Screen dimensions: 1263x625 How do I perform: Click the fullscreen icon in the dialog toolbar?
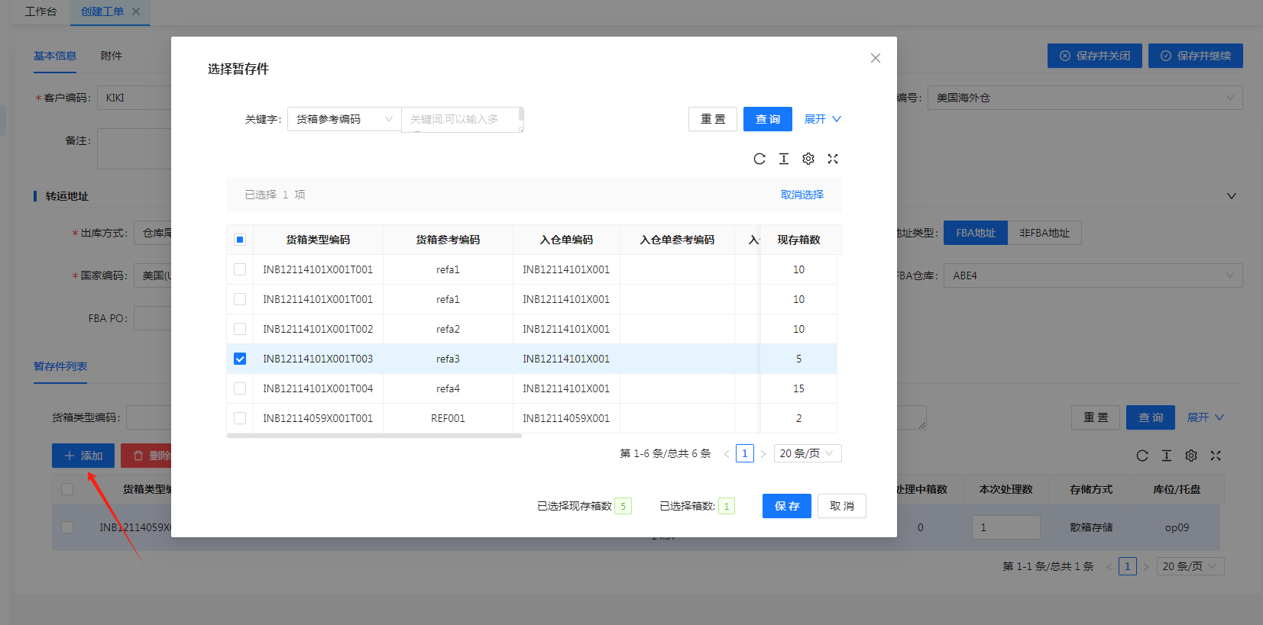(x=833, y=159)
